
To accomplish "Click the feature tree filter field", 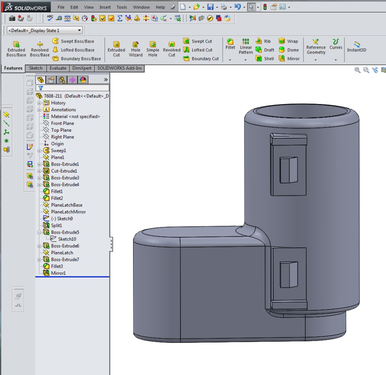I will point(72,88).
